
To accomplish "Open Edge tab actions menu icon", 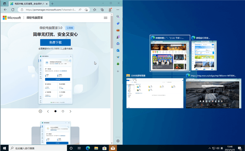I will pyautogui.click(x=5, y=4).
